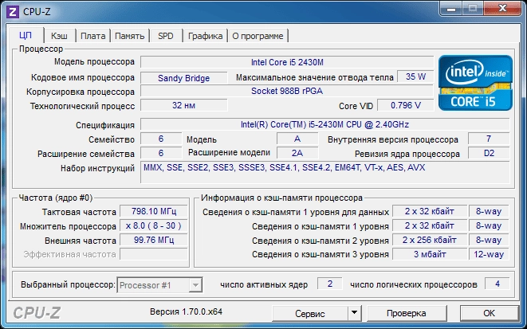Click the Выбранный процессор label
527x329 pixels.
pos(68,284)
